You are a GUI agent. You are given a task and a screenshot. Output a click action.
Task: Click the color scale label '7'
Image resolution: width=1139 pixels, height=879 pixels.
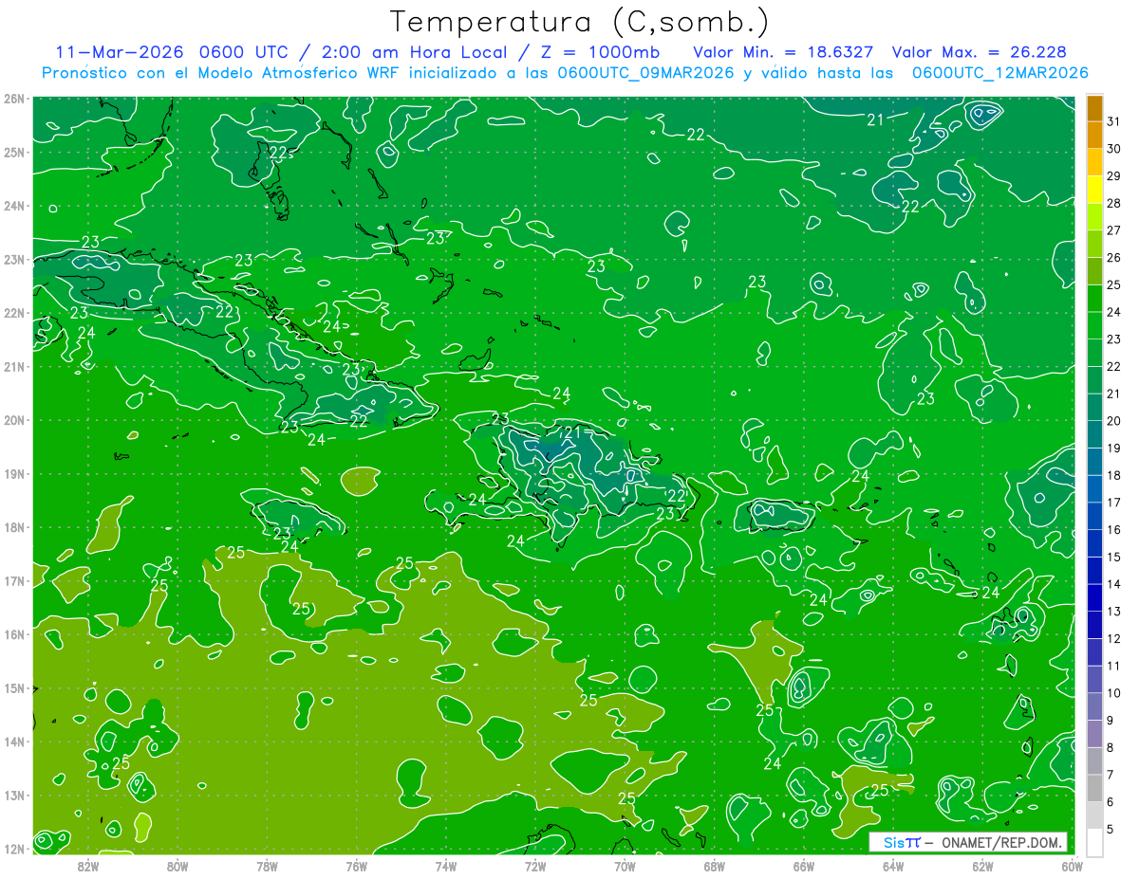tap(1111, 776)
